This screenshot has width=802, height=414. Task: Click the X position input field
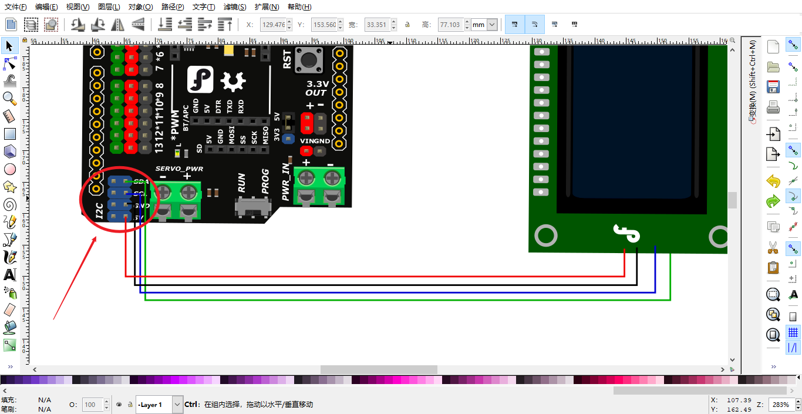click(x=273, y=25)
